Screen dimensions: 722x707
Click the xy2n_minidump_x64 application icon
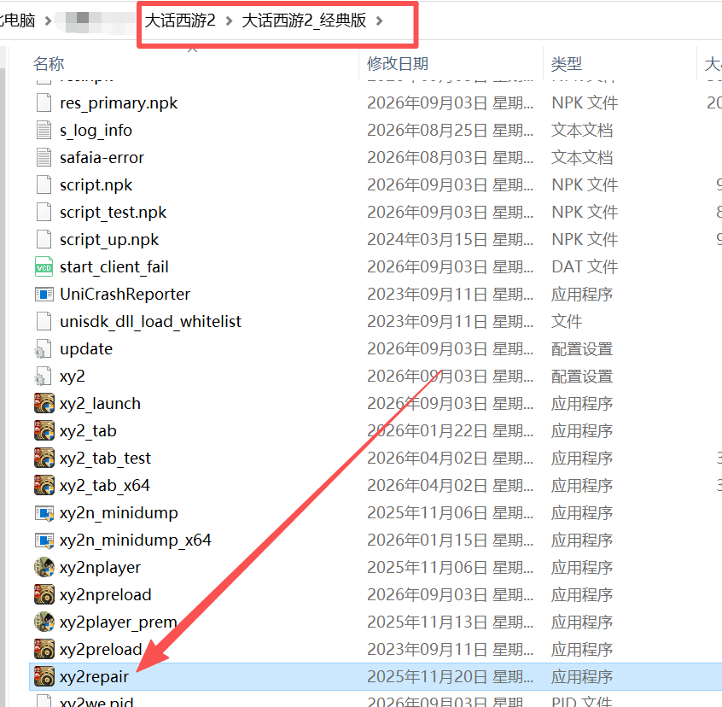pyautogui.click(x=44, y=540)
